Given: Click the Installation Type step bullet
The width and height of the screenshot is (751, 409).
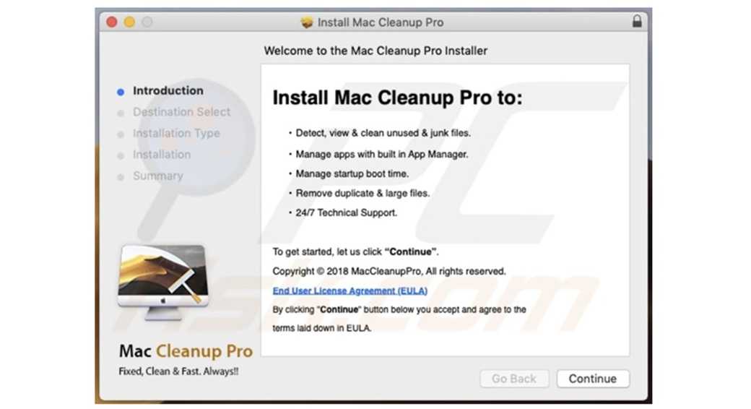Looking at the screenshot, I should [x=121, y=134].
